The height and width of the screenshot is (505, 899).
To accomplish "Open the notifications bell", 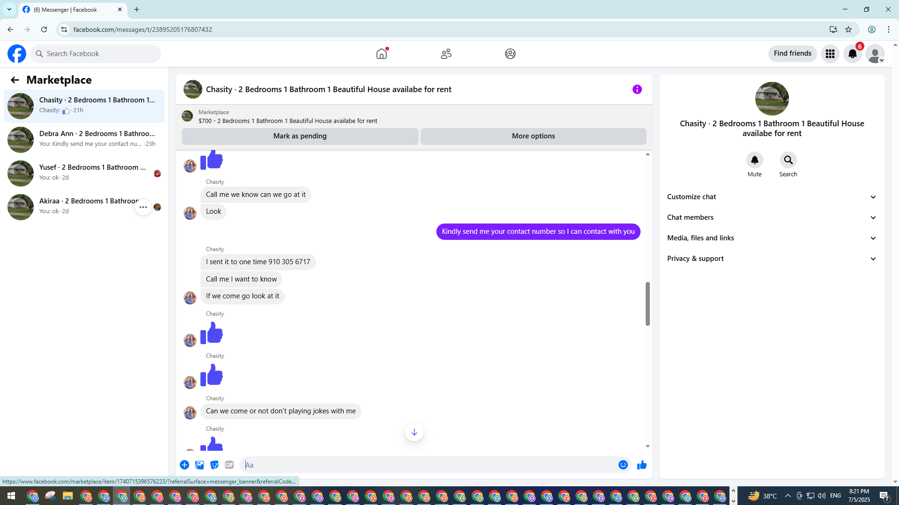I will click(x=852, y=54).
